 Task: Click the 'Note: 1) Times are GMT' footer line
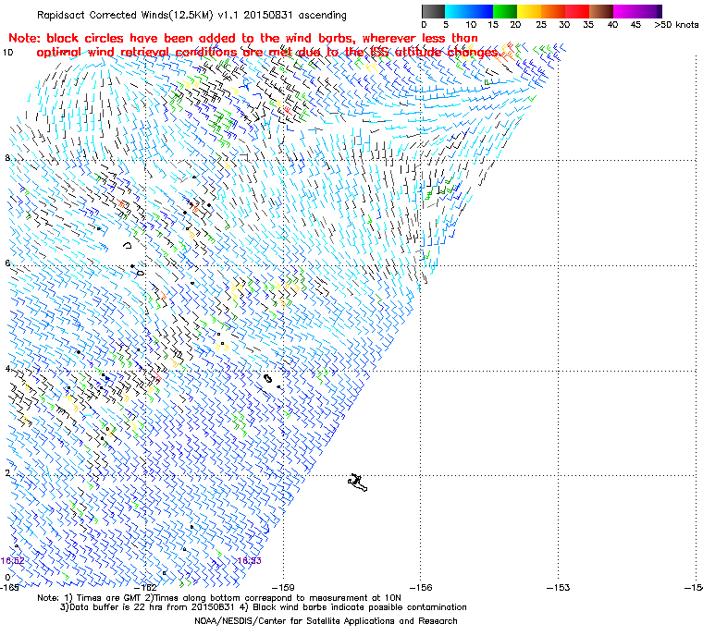[219, 598]
